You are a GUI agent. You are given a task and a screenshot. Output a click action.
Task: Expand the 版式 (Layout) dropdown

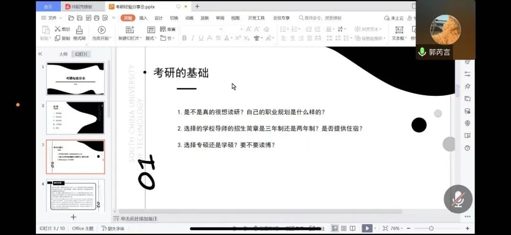tap(151, 38)
